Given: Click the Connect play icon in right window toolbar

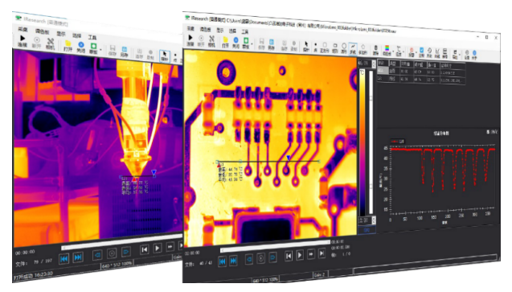Looking at the screenshot, I should [x=190, y=39].
